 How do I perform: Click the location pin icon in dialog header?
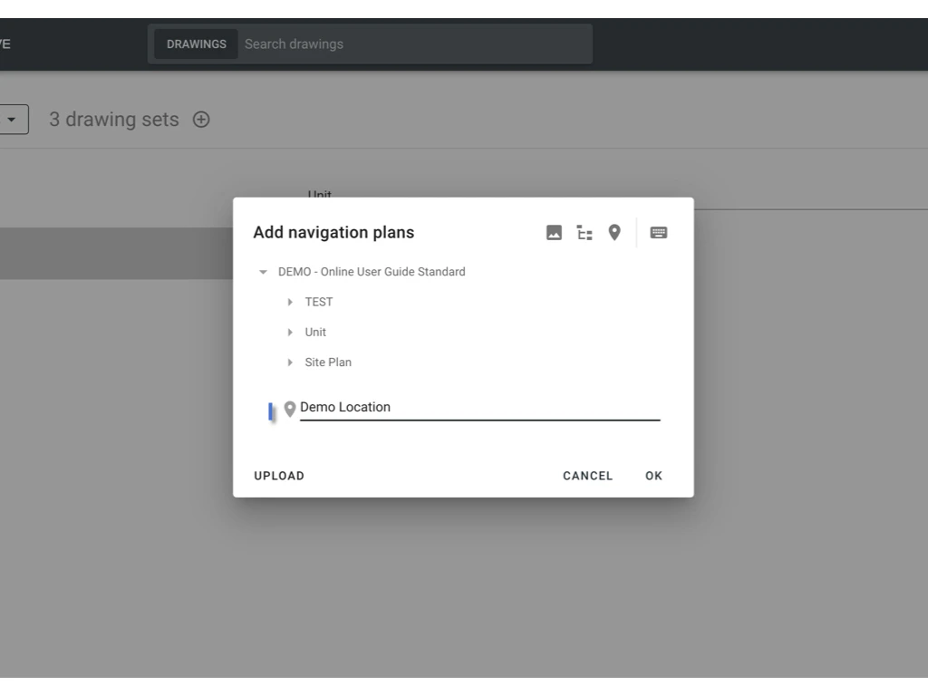click(x=615, y=232)
